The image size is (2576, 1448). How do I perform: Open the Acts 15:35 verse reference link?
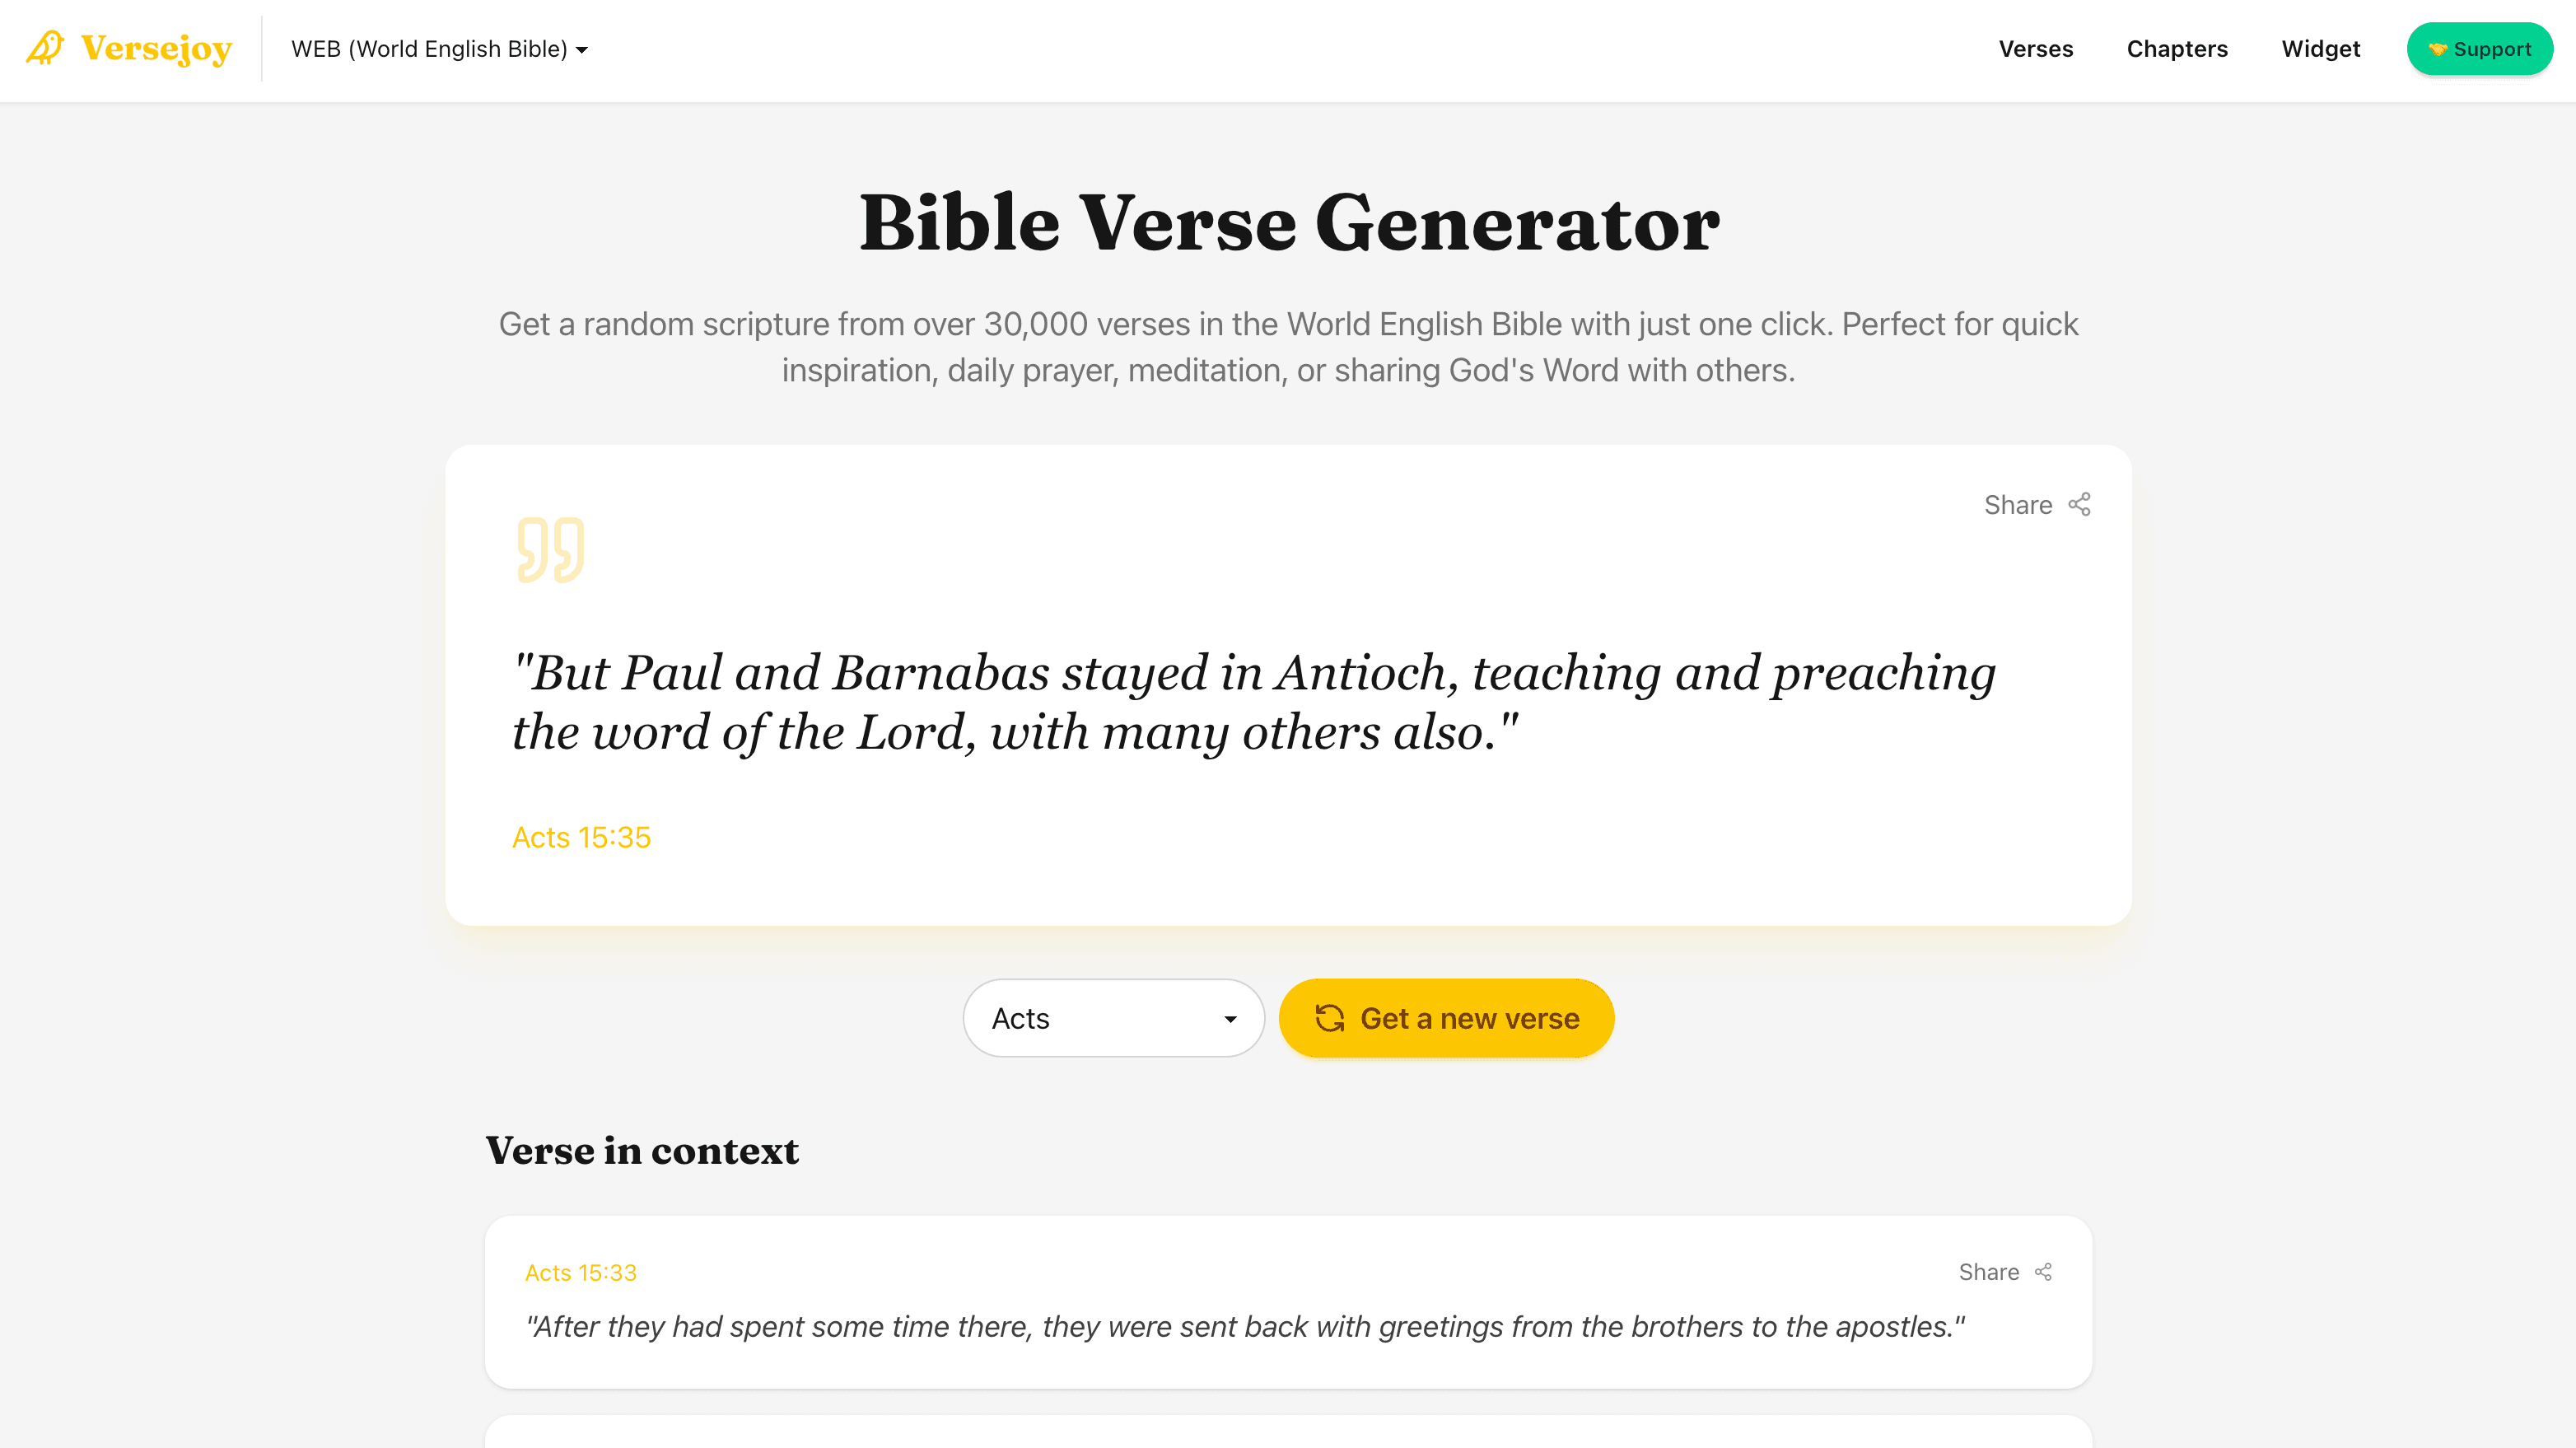click(x=581, y=837)
